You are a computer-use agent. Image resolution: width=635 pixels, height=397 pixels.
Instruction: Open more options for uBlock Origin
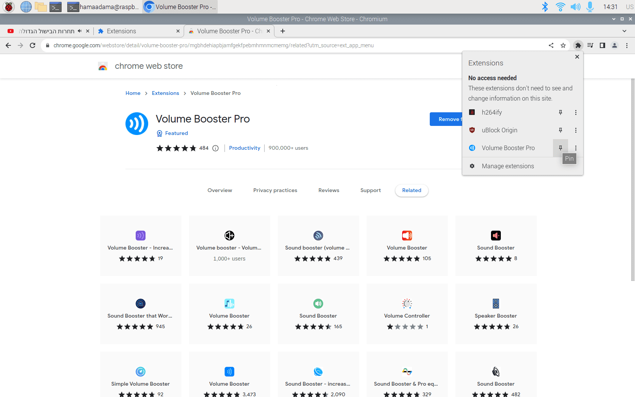pyautogui.click(x=576, y=130)
